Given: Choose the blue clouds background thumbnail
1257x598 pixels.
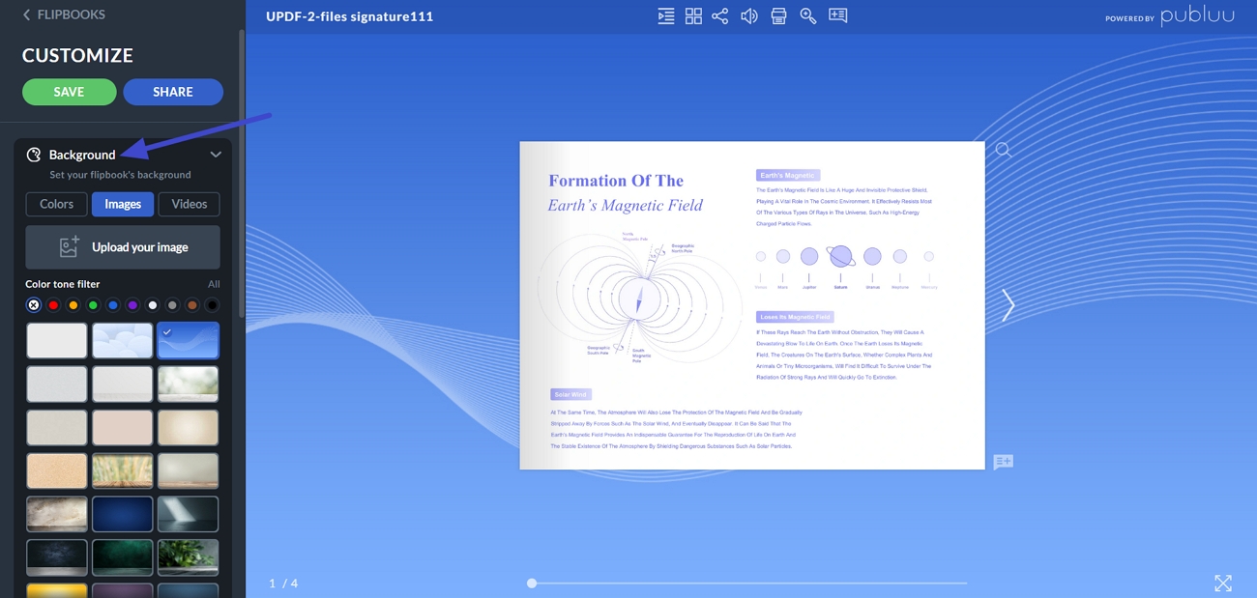Looking at the screenshot, I should pyautogui.click(x=123, y=340).
